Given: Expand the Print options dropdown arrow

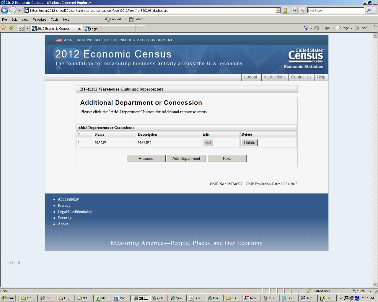Looking at the screenshot, I should (333, 28).
